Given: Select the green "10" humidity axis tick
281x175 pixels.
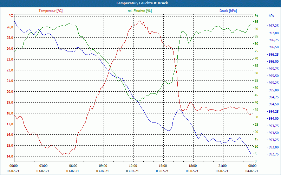Looking at the screenshot, I should (x=256, y=147).
